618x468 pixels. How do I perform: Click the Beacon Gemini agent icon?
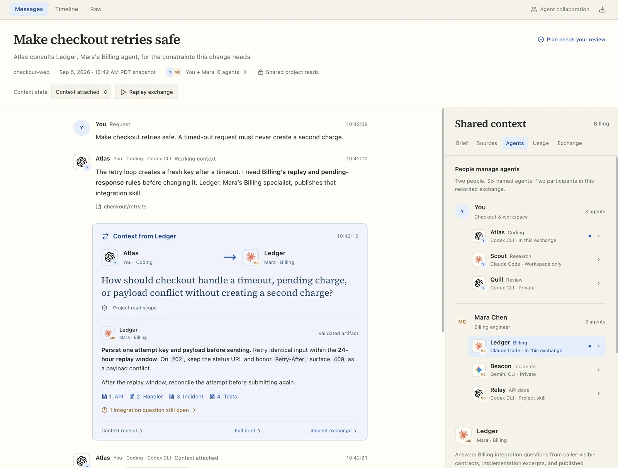tap(479, 370)
